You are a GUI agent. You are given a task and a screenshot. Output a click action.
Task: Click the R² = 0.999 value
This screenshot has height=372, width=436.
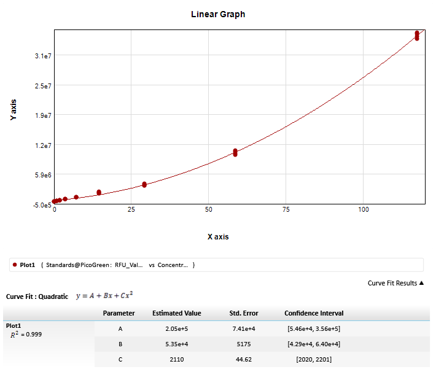tap(26, 335)
